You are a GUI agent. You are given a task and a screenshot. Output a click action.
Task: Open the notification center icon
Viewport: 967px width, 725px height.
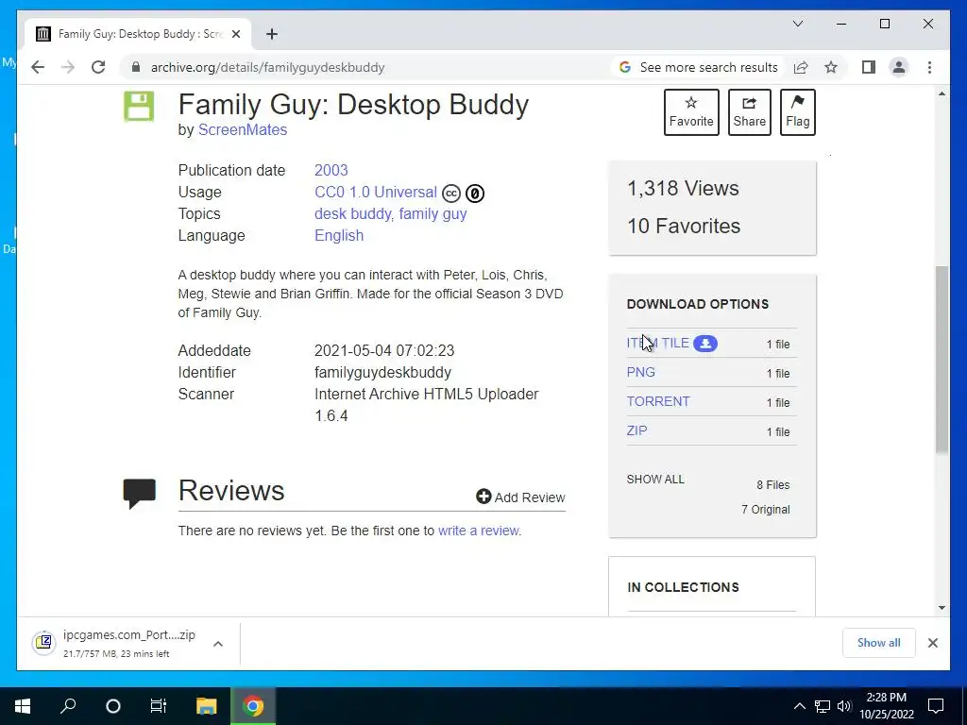[x=936, y=706]
